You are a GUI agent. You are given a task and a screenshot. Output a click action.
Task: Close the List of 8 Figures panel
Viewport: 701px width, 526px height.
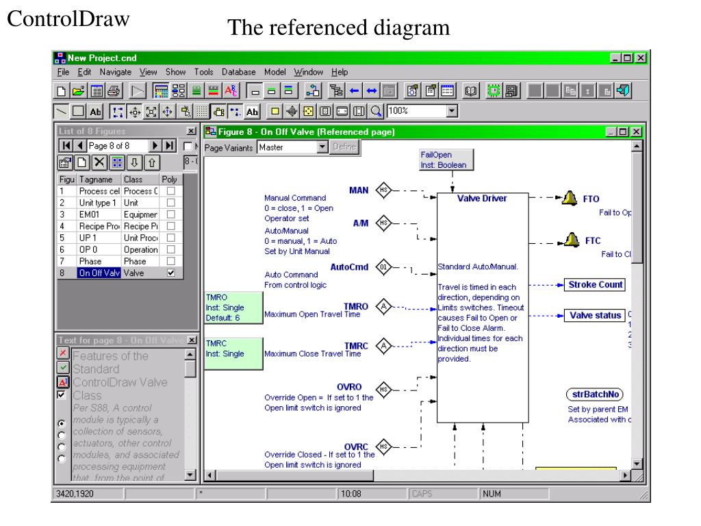click(191, 131)
